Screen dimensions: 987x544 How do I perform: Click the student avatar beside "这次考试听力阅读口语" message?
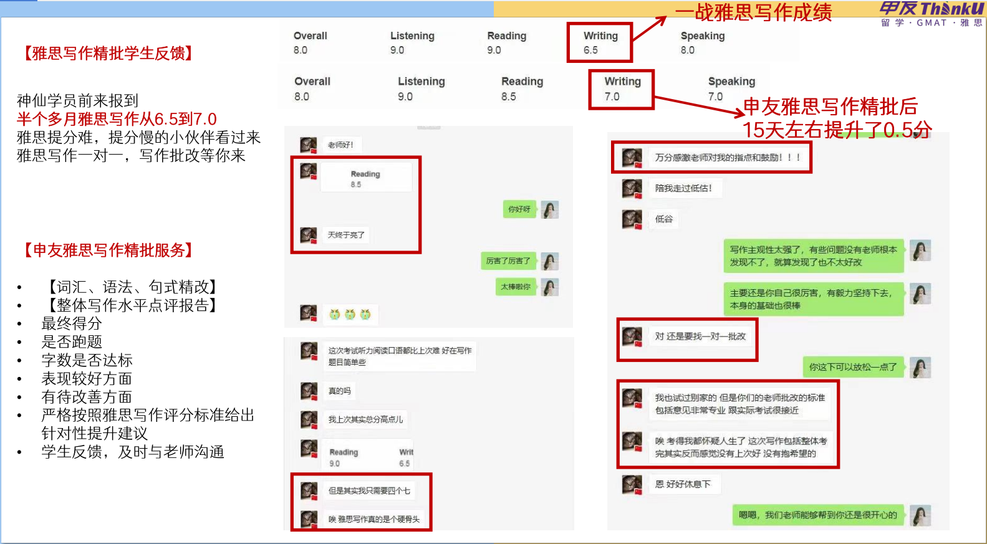[309, 350]
